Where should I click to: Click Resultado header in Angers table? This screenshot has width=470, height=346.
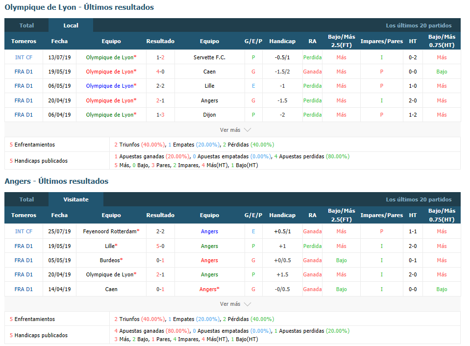click(160, 215)
